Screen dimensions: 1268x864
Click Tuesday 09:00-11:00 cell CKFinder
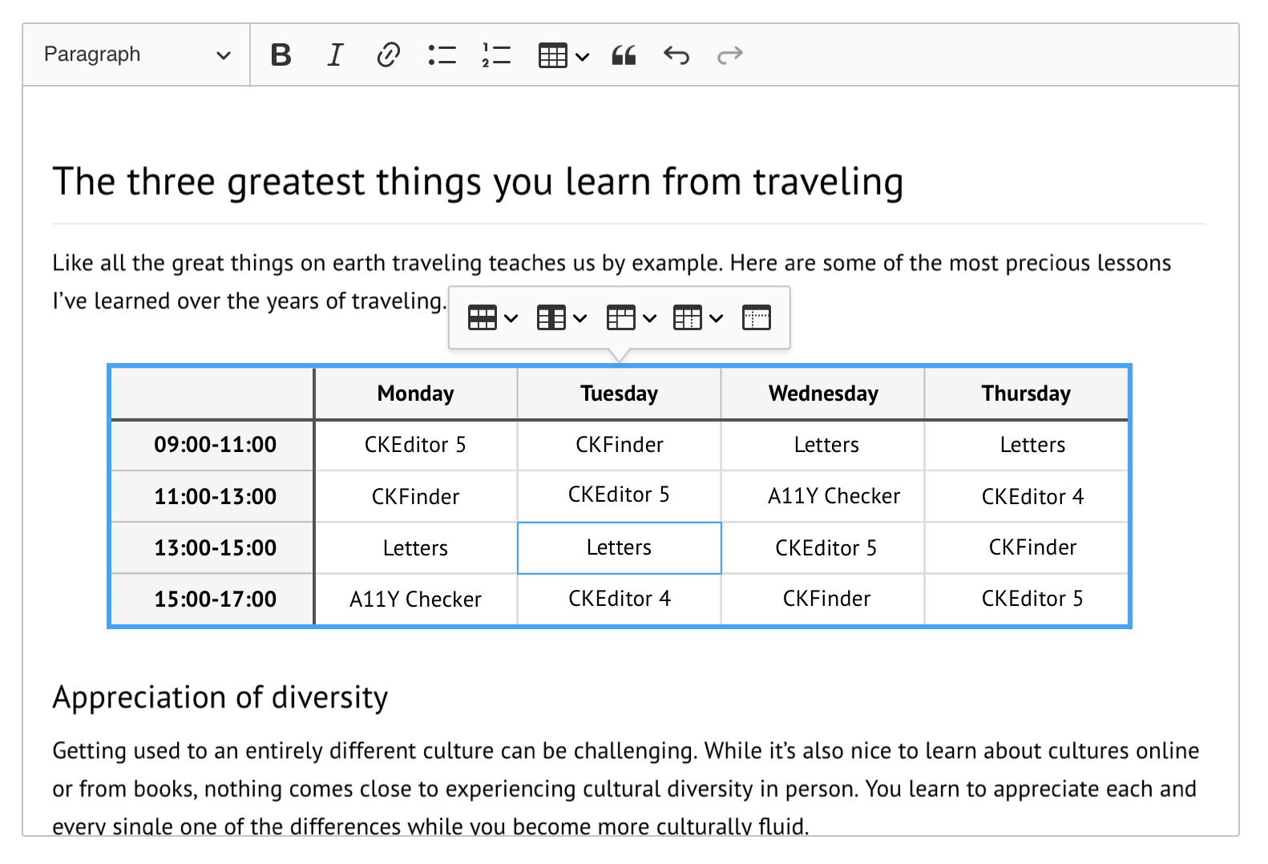(x=619, y=445)
